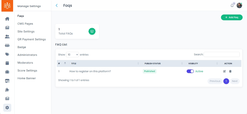Screen dimensions: 247x114
Task: Open the briefcase icon in sidebar
Action: 7,72
